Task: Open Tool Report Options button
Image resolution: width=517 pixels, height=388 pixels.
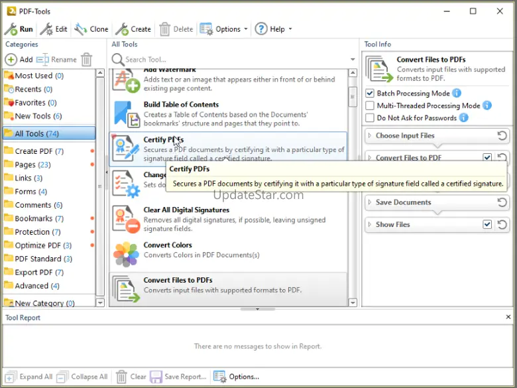Action: tap(237, 377)
